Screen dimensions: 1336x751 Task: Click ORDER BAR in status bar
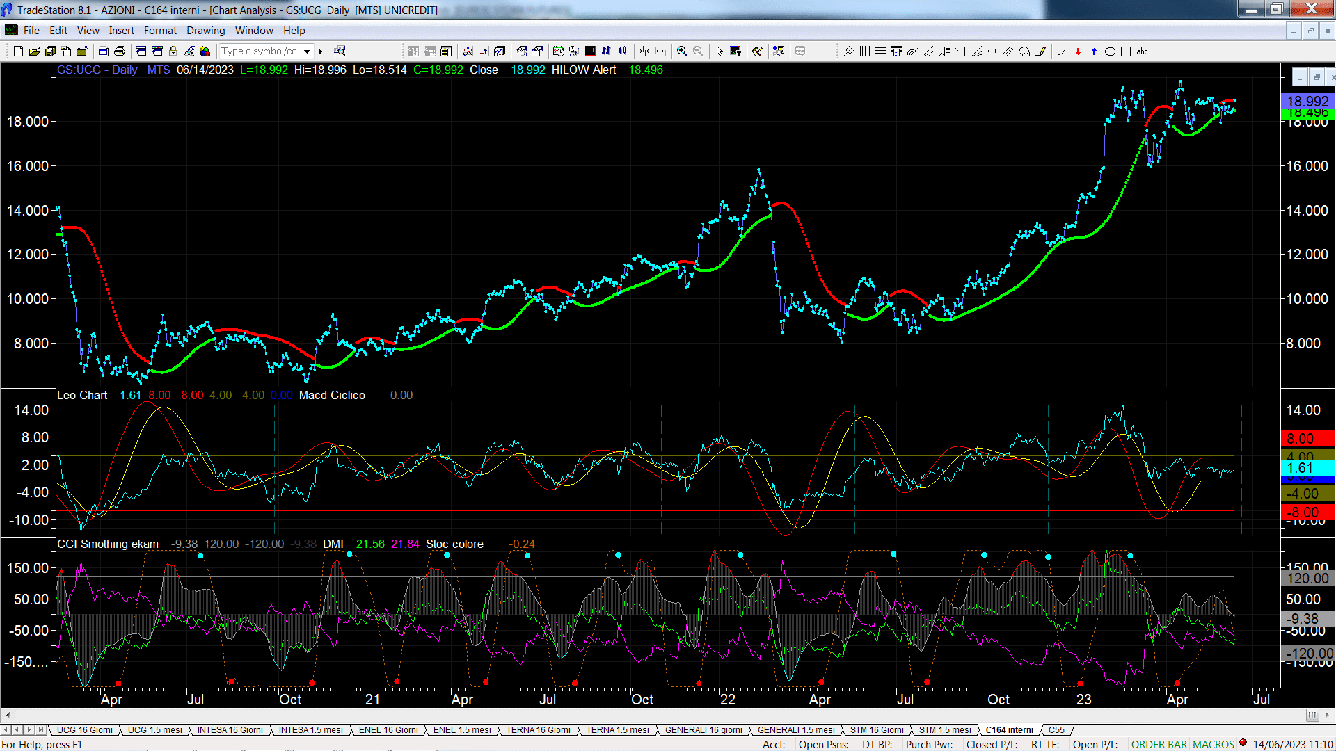[x=1159, y=745]
